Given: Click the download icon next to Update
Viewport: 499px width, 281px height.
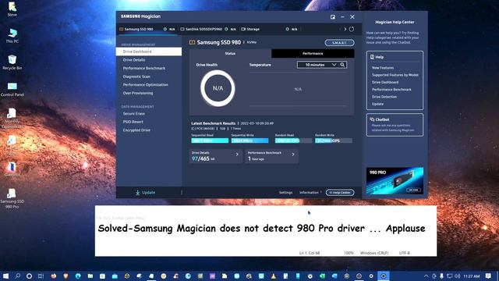Looking at the screenshot, I should pos(137,193).
